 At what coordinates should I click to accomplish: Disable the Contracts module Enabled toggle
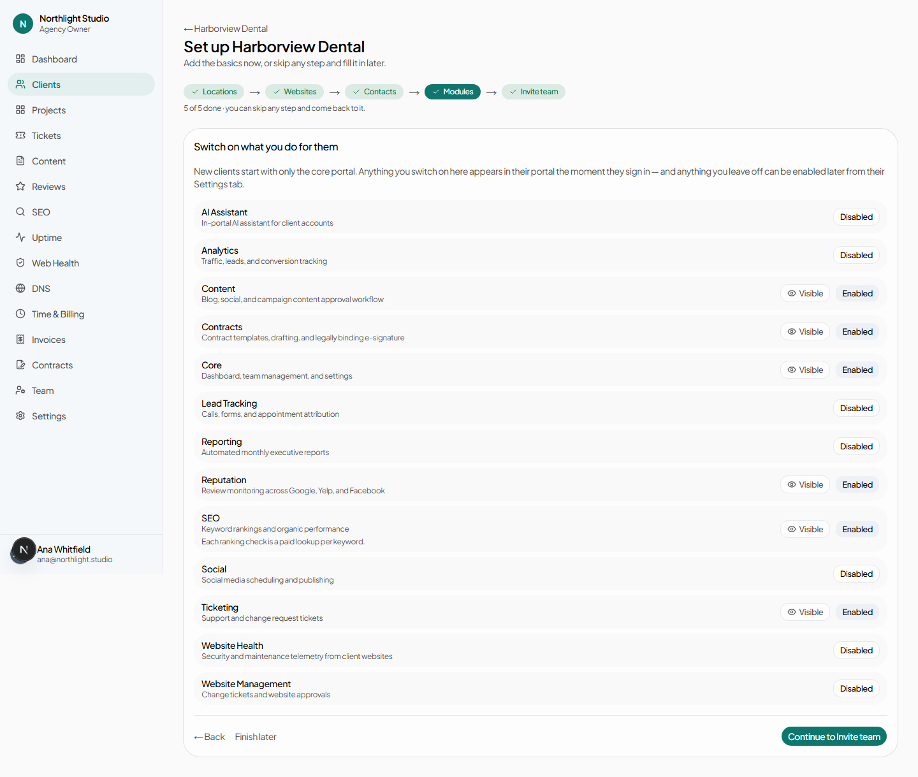coord(857,331)
